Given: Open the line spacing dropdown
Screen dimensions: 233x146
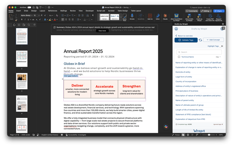Looking at the screenshot, I should (x=78, y=20).
